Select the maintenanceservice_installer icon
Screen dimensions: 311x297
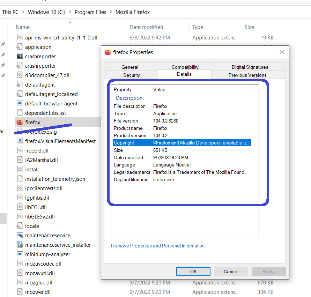tap(20, 245)
